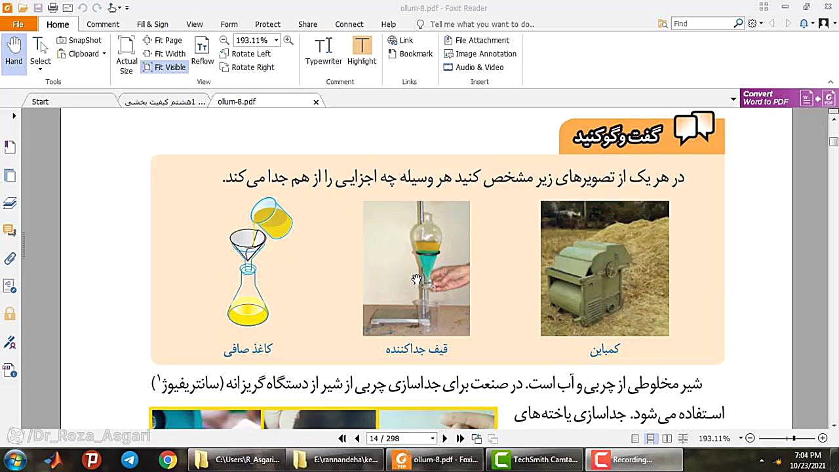Activate the Highlight tool
Screen dimensions: 839x472
[362, 51]
